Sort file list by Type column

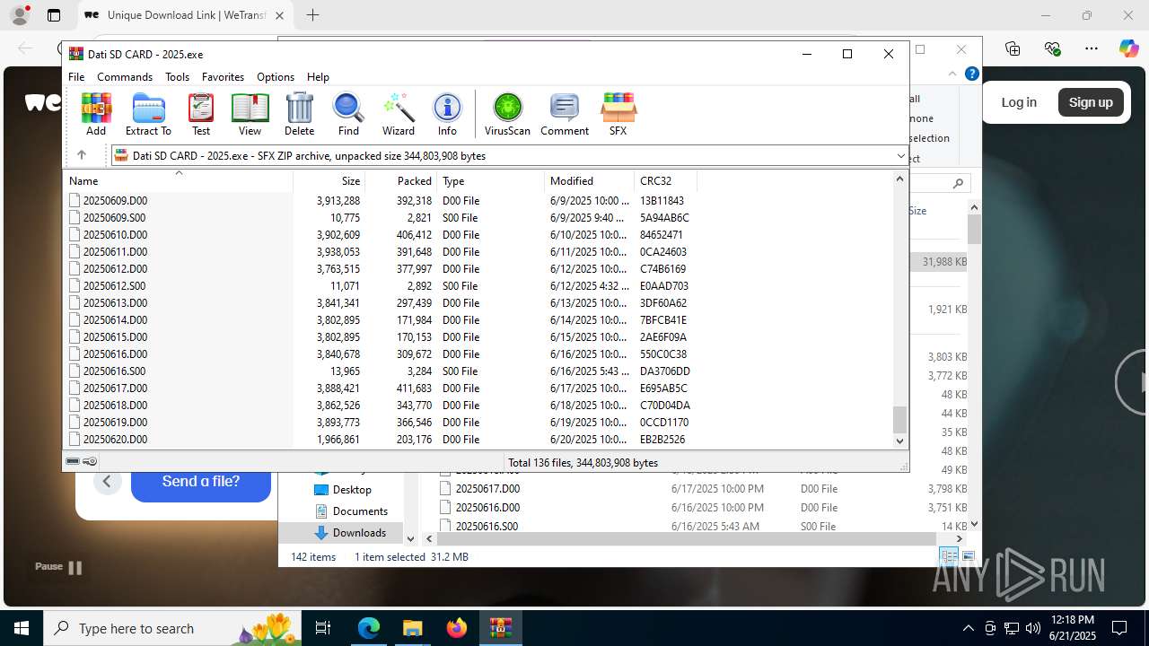(491, 180)
